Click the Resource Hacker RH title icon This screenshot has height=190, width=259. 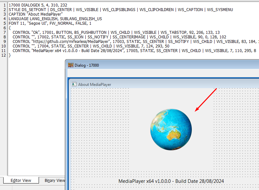coord(70,65)
